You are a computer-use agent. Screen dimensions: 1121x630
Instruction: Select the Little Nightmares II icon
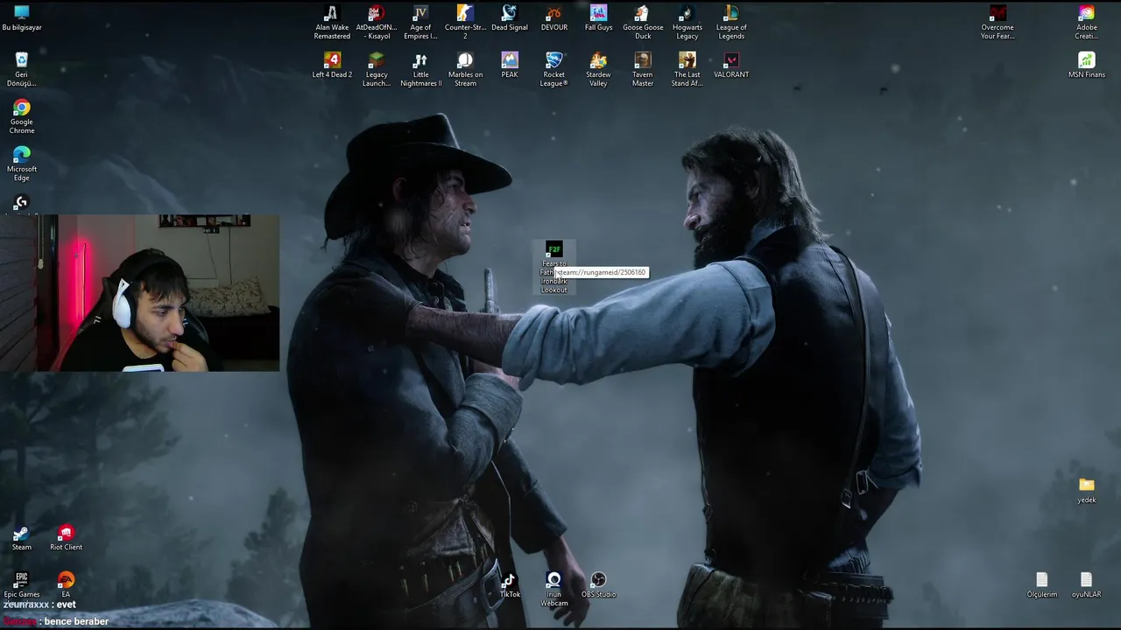(x=420, y=70)
